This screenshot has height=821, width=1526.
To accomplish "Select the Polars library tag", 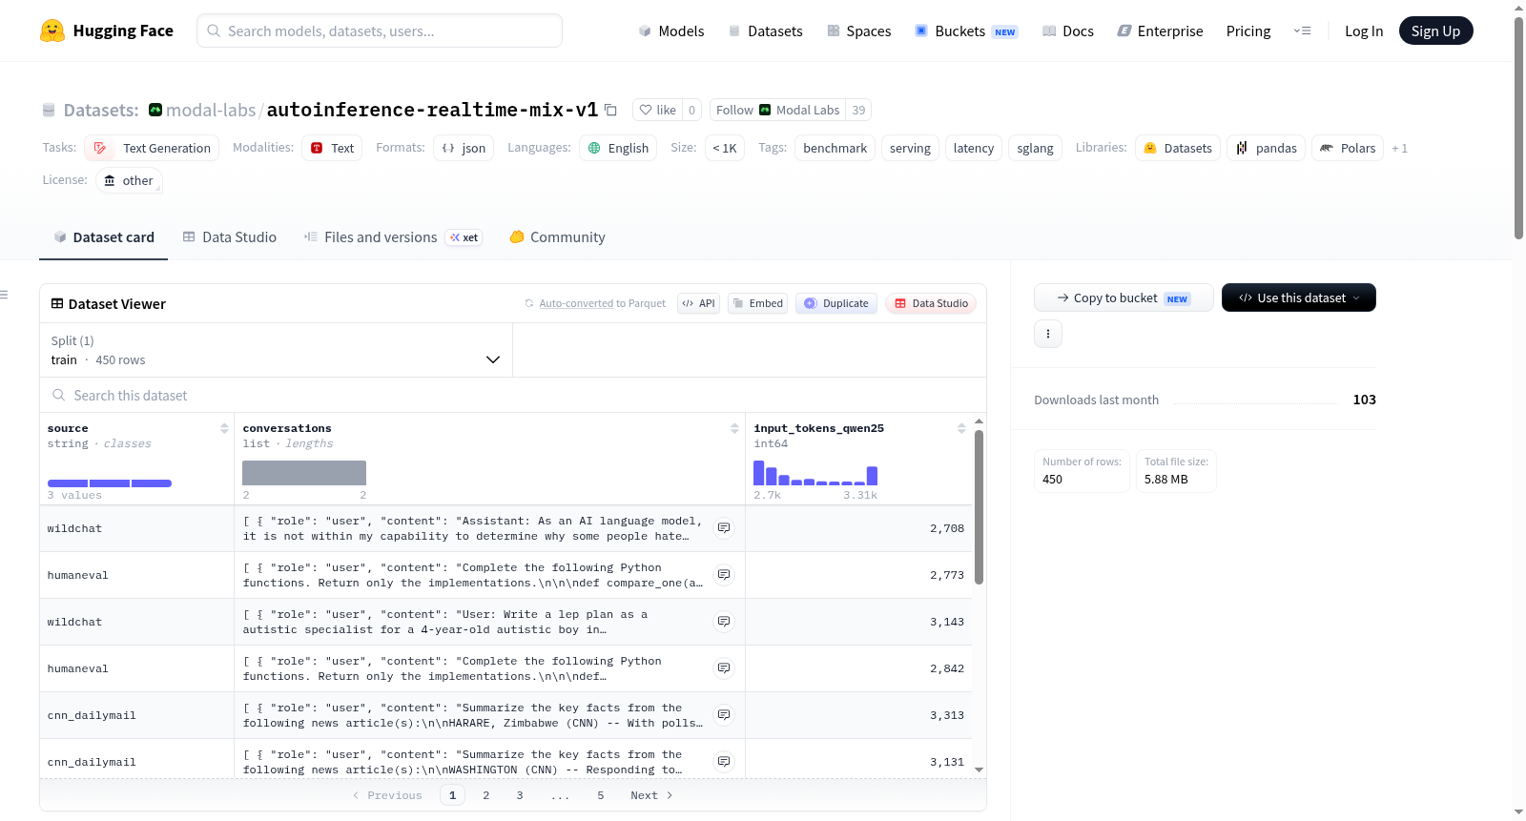I will (1348, 148).
